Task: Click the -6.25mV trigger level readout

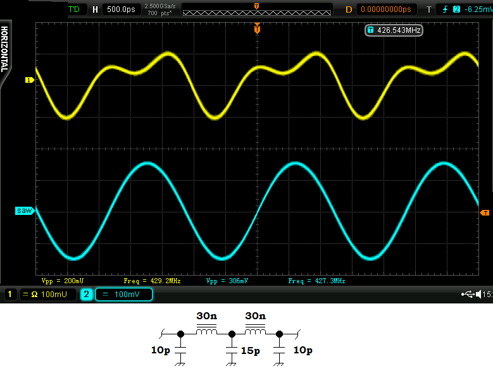Action: coord(478,9)
